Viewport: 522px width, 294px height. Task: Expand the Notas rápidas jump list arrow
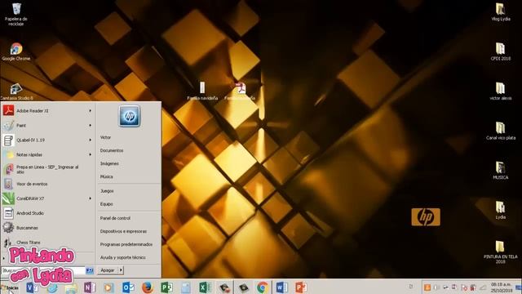tap(91, 154)
